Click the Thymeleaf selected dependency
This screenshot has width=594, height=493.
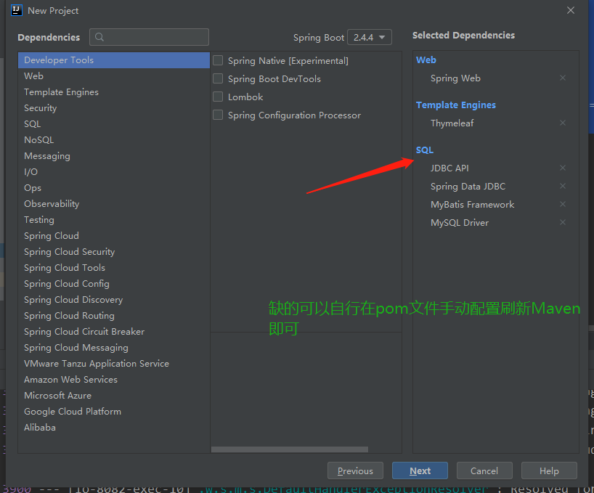452,123
